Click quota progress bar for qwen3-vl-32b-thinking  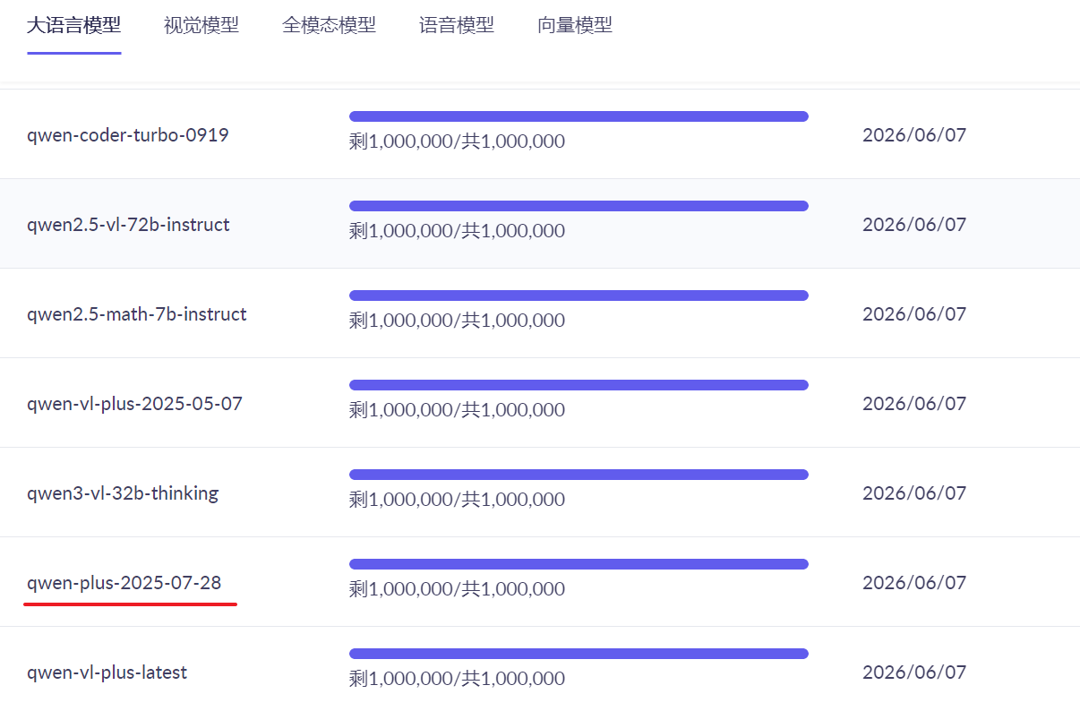(579, 475)
